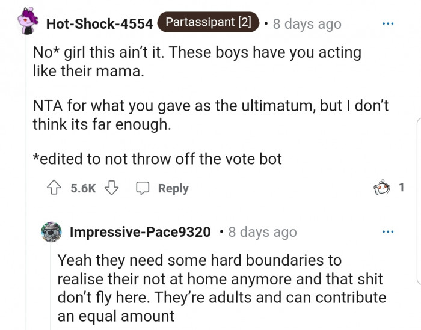Downvote Hot-Shock-4554's comment

point(111,189)
